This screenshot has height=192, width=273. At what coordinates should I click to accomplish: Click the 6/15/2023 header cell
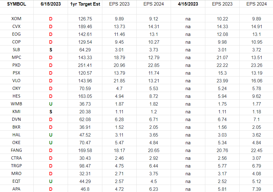(x=51, y=4)
